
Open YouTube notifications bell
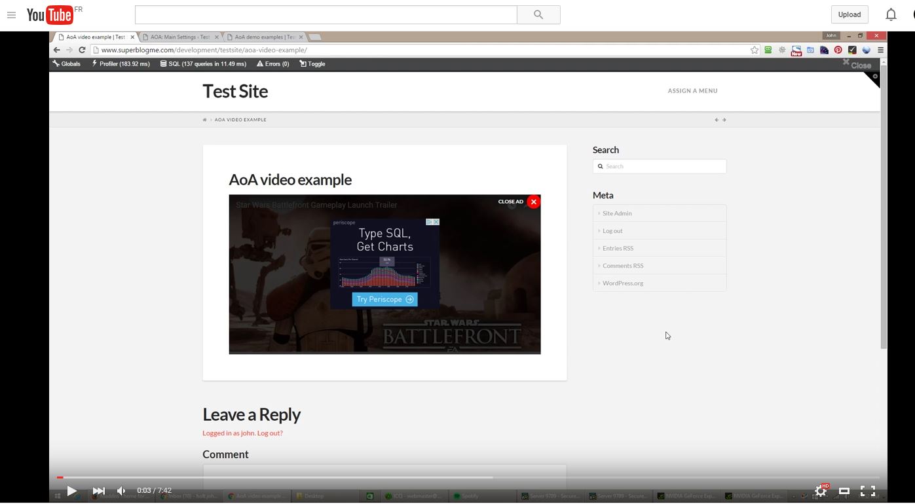click(x=891, y=14)
